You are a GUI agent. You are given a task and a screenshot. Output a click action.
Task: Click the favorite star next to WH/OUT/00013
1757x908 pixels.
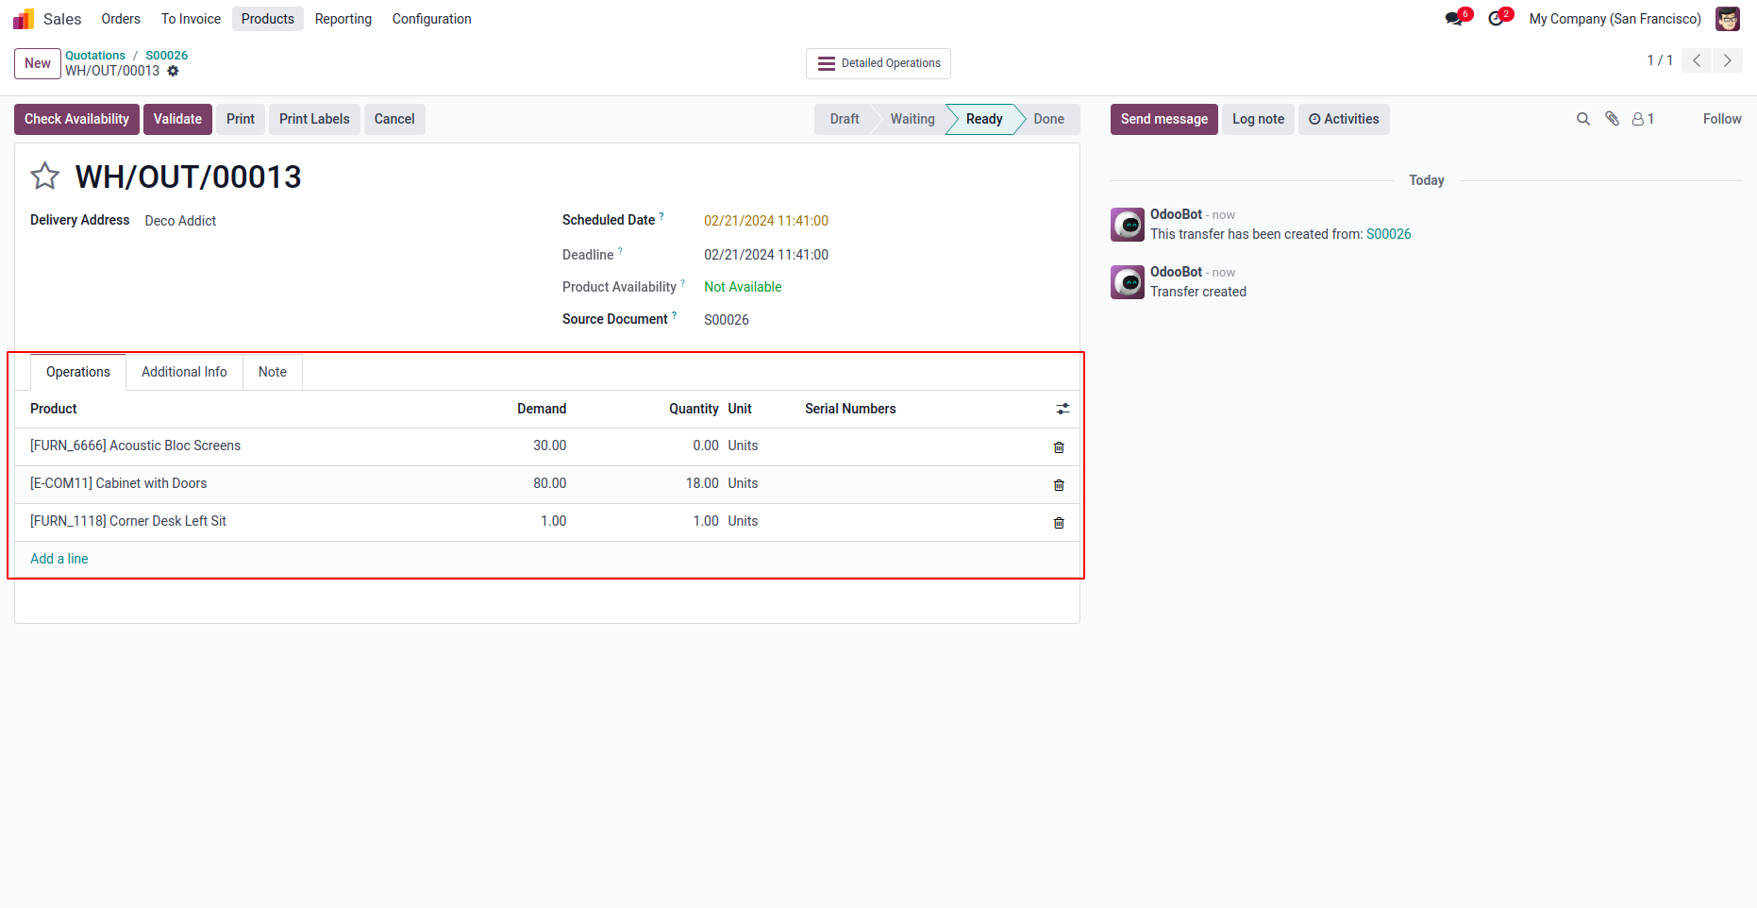point(45,177)
